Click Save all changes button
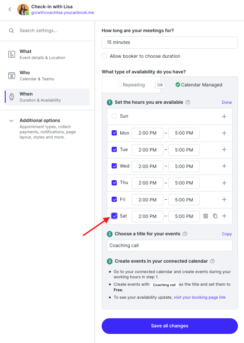The height and width of the screenshot is (343, 244). [x=170, y=326]
